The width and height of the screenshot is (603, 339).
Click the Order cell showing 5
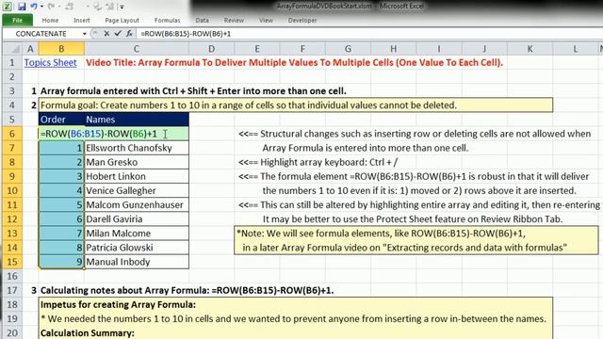[x=61, y=205]
